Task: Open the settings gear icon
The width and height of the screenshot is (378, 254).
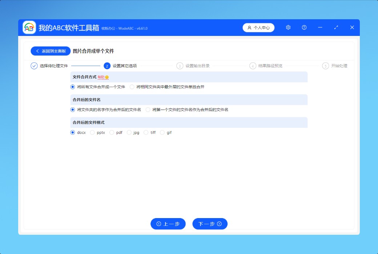Action: coord(288,28)
